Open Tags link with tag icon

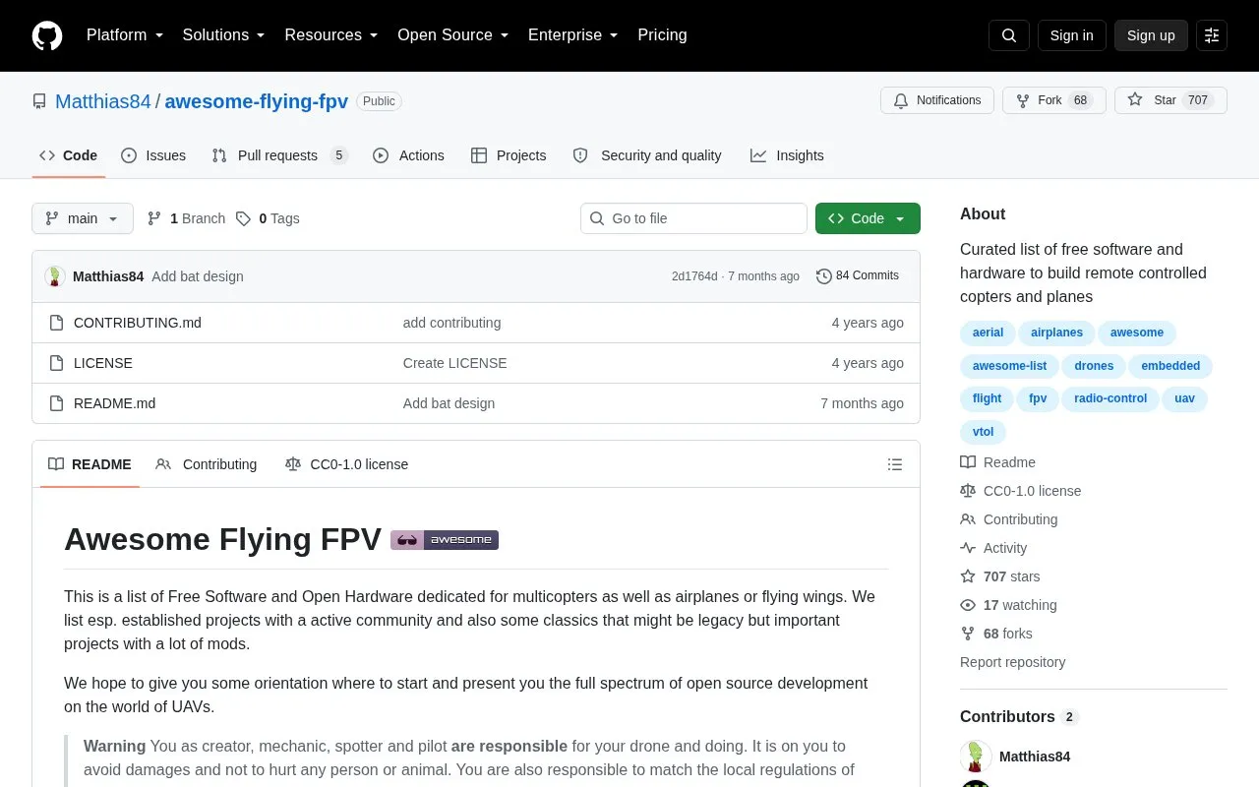(268, 218)
